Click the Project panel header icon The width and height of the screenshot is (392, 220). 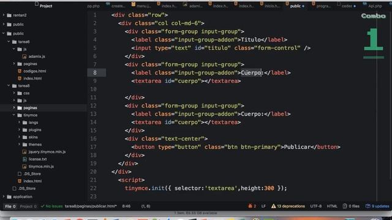tap(37, 4)
